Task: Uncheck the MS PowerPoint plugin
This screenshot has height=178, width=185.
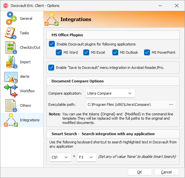Action: [147, 52]
